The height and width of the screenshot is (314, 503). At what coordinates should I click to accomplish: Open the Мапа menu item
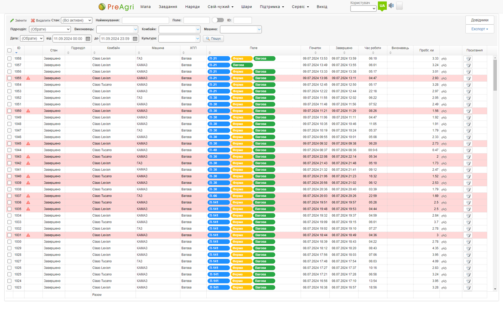pyautogui.click(x=145, y=7)
